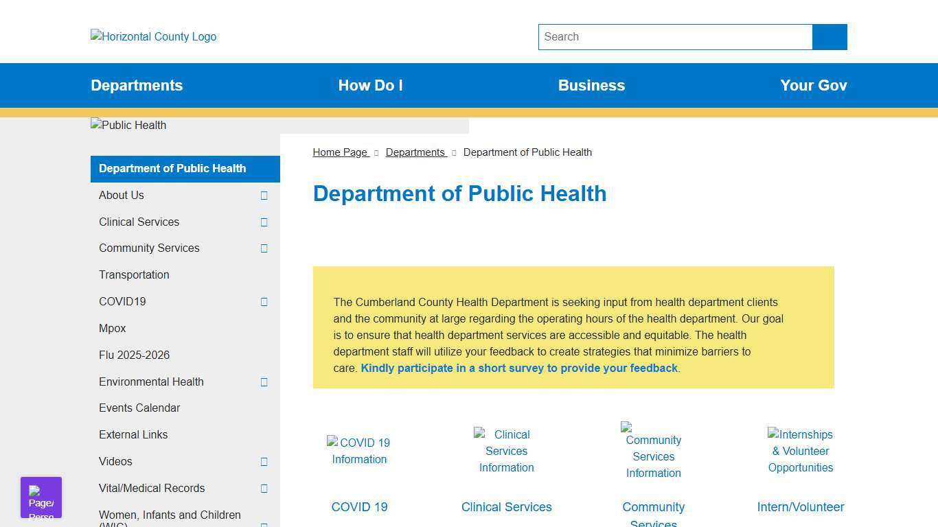Expand the Clinical Services submenu
938x527 pixels.
coord(264,222)
